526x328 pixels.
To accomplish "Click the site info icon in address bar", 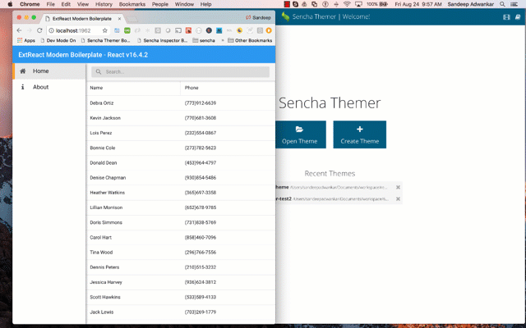I will pyautogui.click(x=51, y=30).
